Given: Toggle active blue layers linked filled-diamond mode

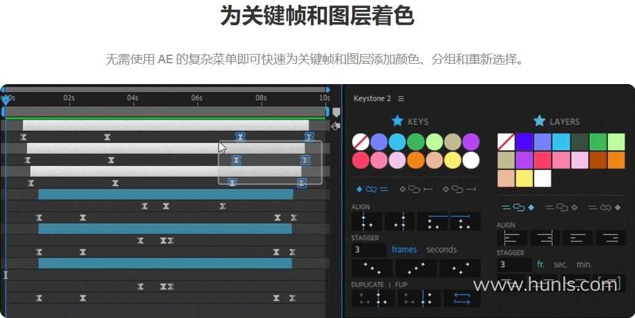Looking at the screenshot, I should (x=518, y=207).
